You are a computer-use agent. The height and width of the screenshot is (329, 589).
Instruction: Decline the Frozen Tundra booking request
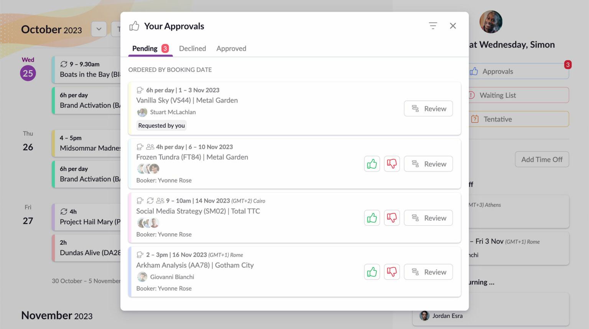(392, 164)
